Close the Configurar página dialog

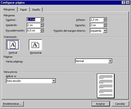(x=128, y=2)
